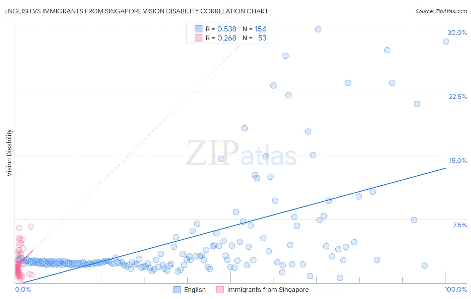This screenshot has width=471, height=299.
Task: Open the Source: ZipAtlas.com link
Action: [441, 11]
